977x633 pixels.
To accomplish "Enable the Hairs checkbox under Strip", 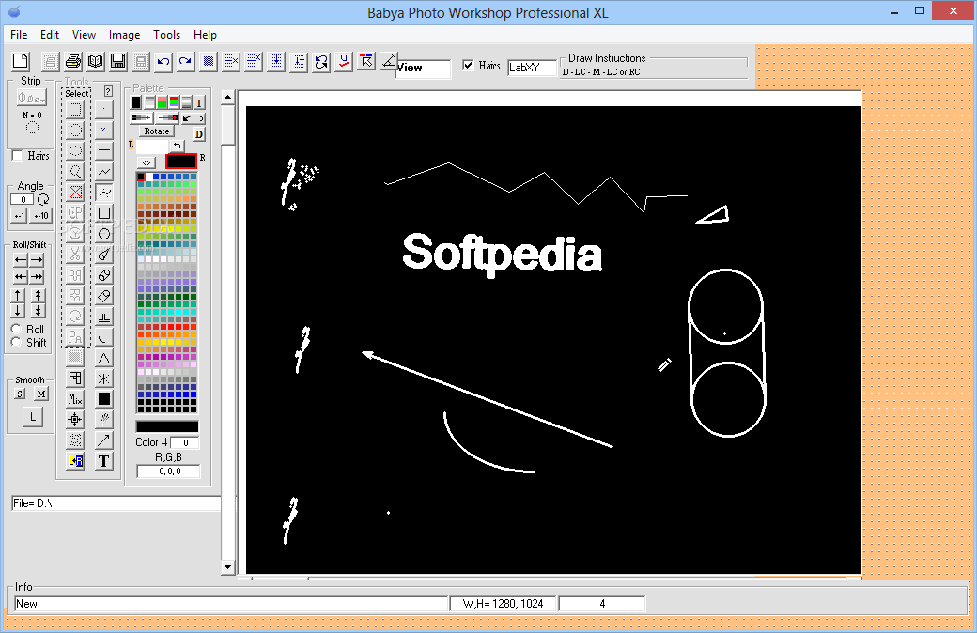I will (x=18, y=156).
